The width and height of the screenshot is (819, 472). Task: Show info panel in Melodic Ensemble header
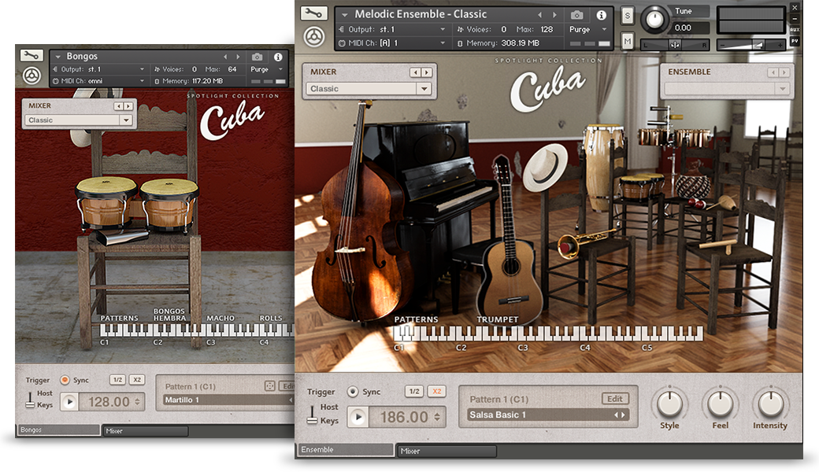click(x=601, y=15)
